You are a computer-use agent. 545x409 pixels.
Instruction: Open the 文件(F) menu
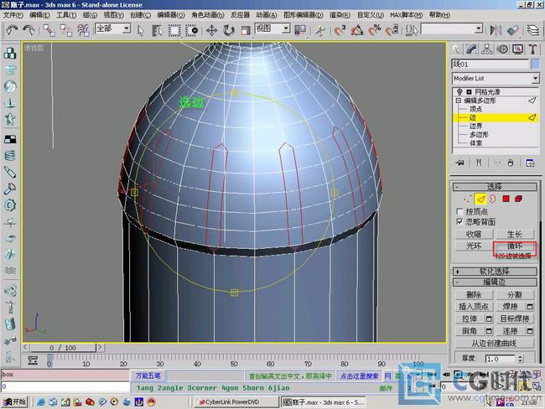[x=13, y=15]
